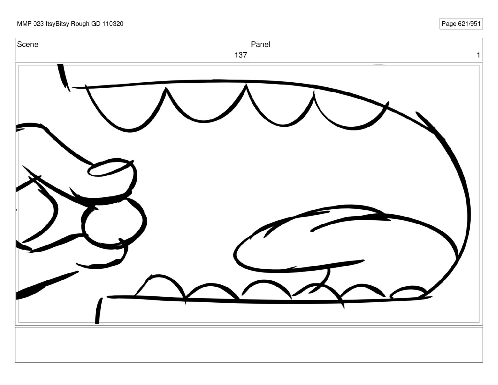Click the 'Page 621/951' page indicator box
The width and height of the screenshot is (498, 385).
point(461,24)
